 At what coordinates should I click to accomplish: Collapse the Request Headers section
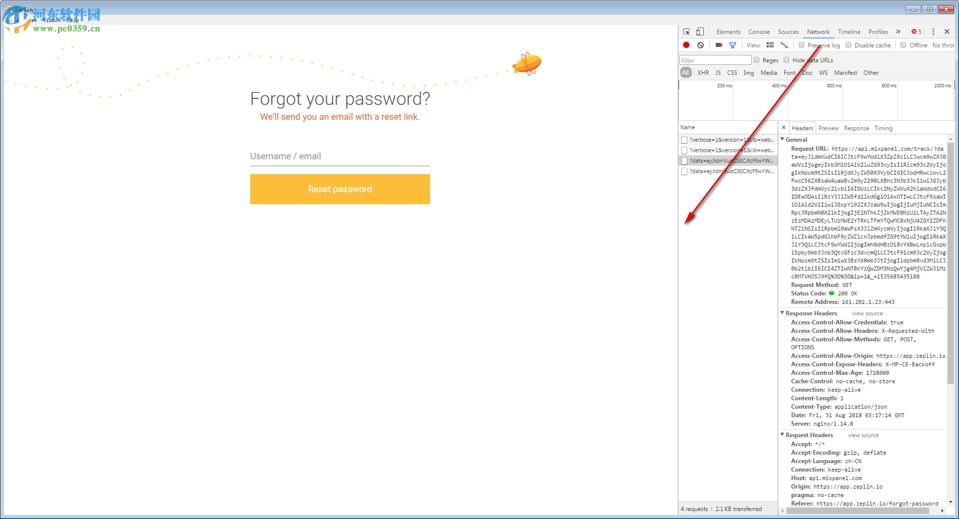click(782, 435)
